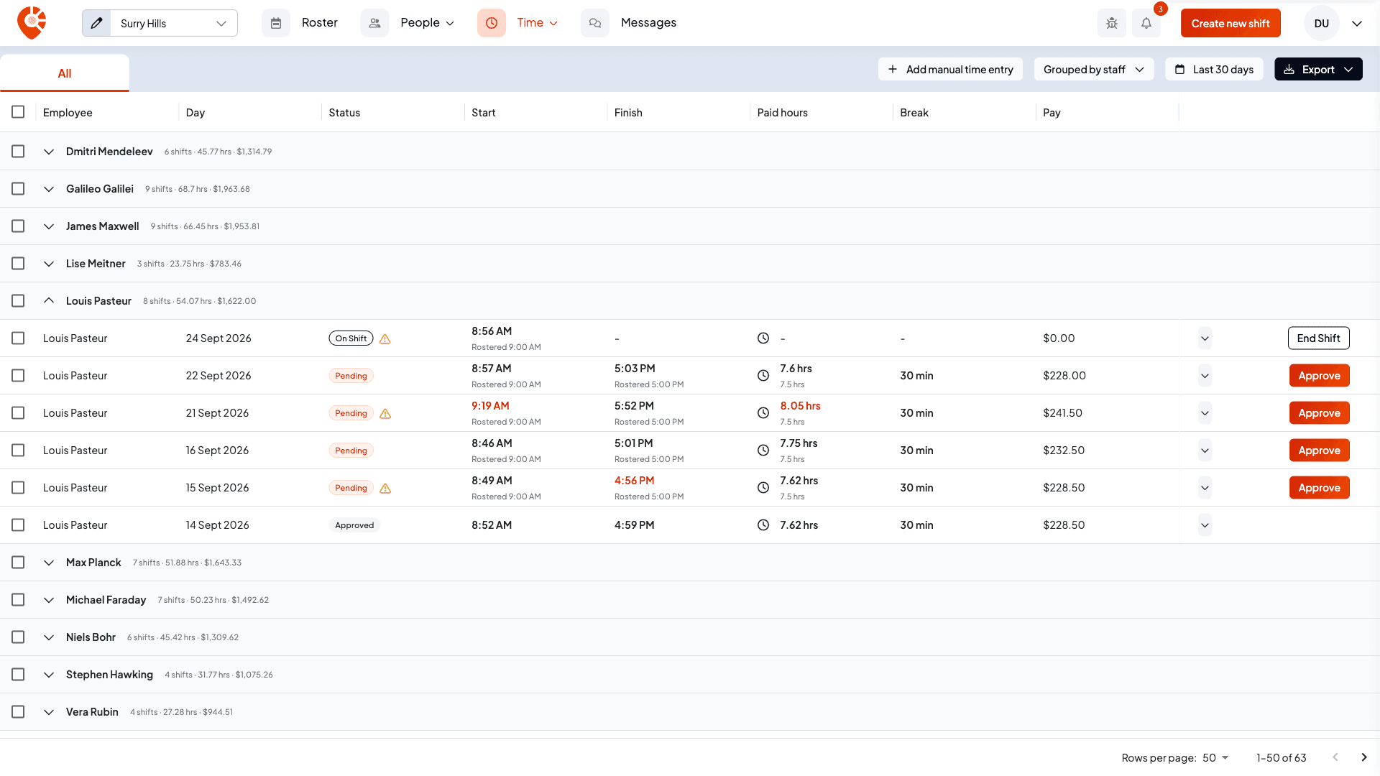Open the Surry Hills location dropdown
1380x776 pixels.
coord(174,23)
